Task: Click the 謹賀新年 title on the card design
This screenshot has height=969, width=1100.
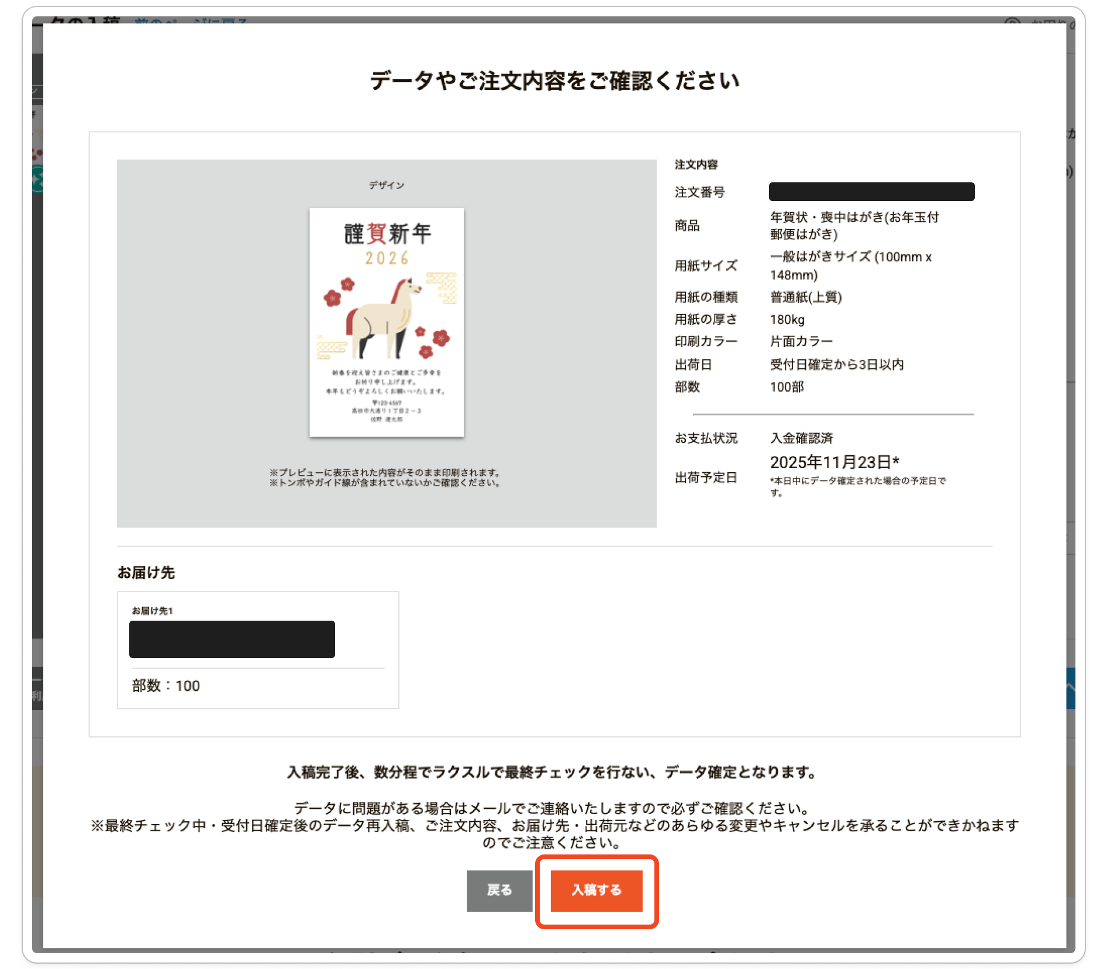Action: [x=387, y=234]
